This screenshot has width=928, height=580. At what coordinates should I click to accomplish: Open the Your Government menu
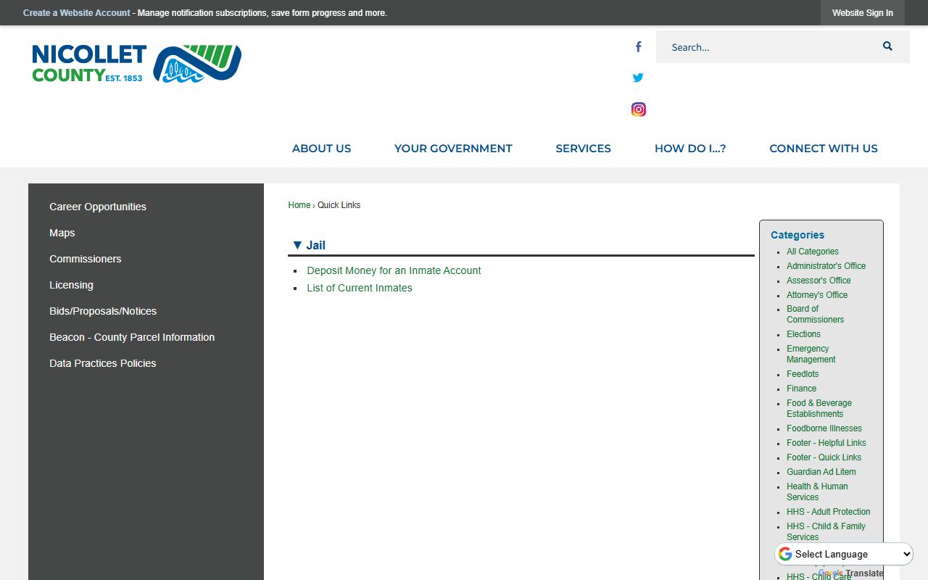tap(453, 149)
